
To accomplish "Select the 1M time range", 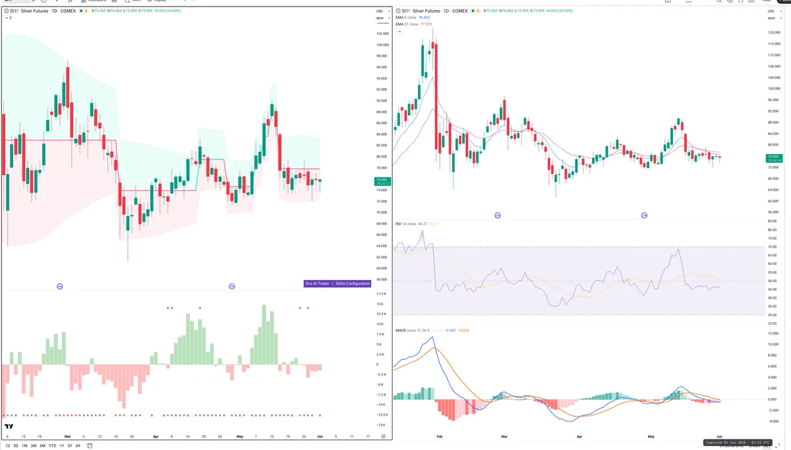I will pyautogui.click(x=25, y=445).
